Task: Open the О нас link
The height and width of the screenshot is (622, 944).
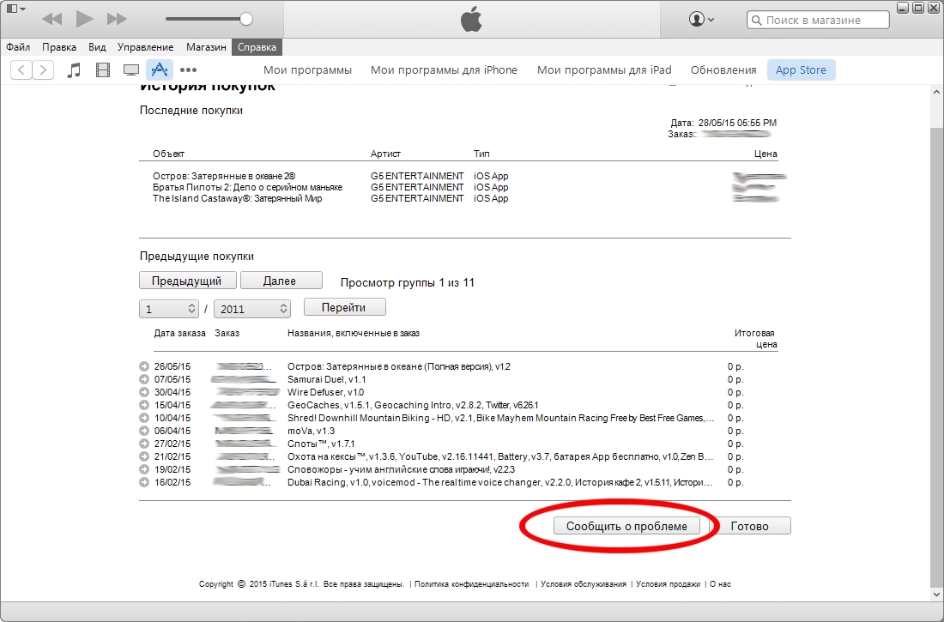Action: tap(720, 584)
